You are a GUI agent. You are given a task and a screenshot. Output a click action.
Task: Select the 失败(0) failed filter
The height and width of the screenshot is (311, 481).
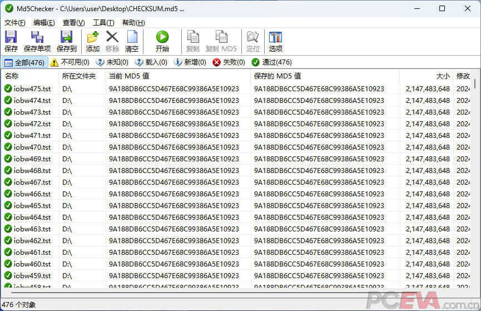(x=228, y=62)
